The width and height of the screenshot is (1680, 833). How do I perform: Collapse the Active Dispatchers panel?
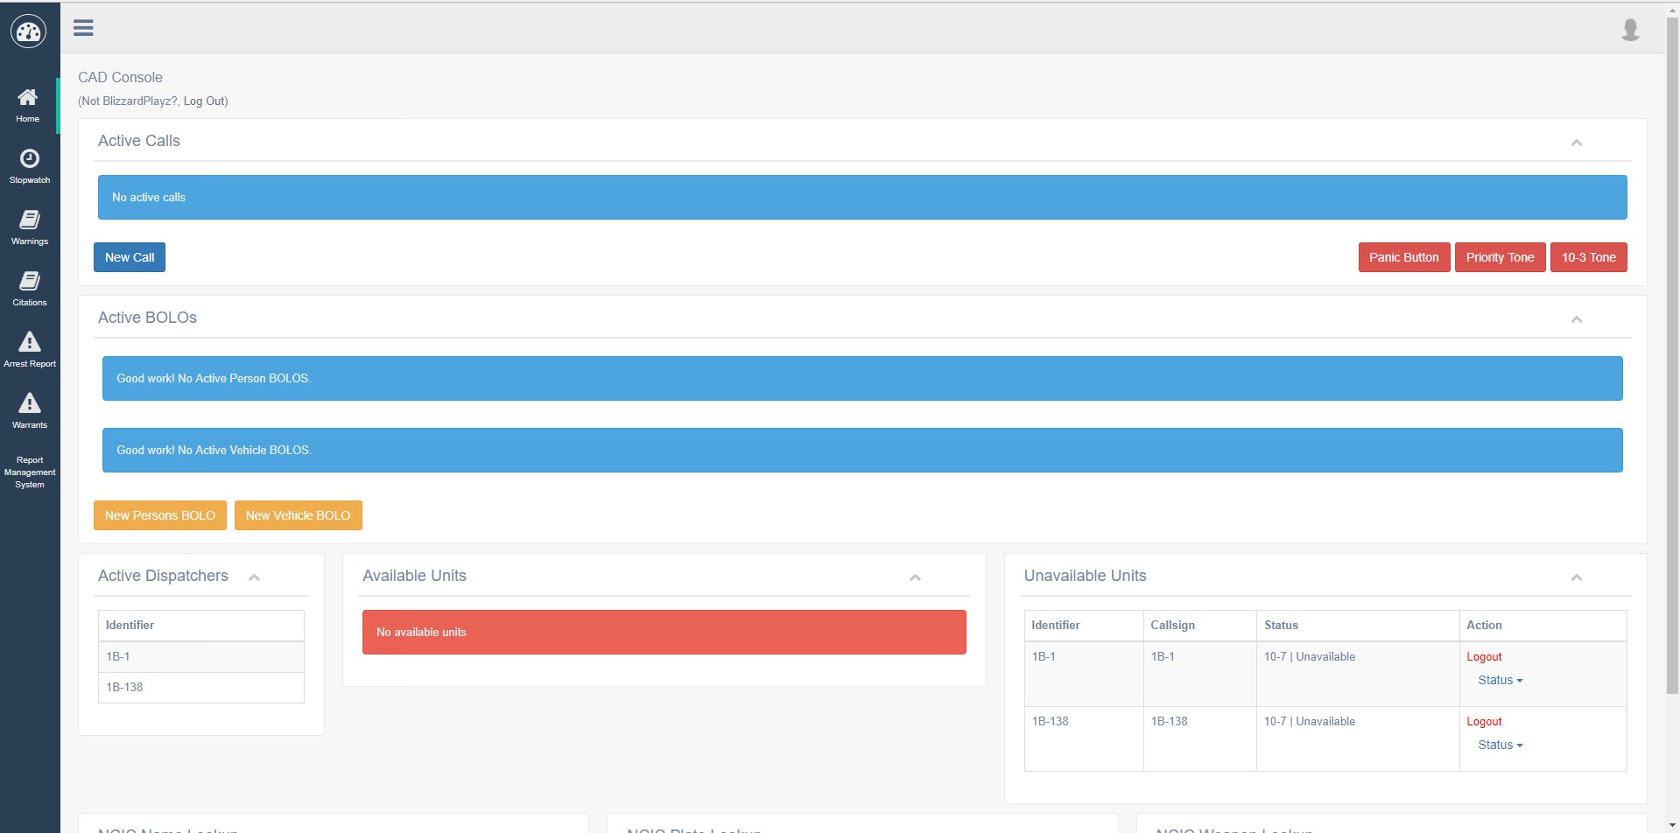[254, 577]
